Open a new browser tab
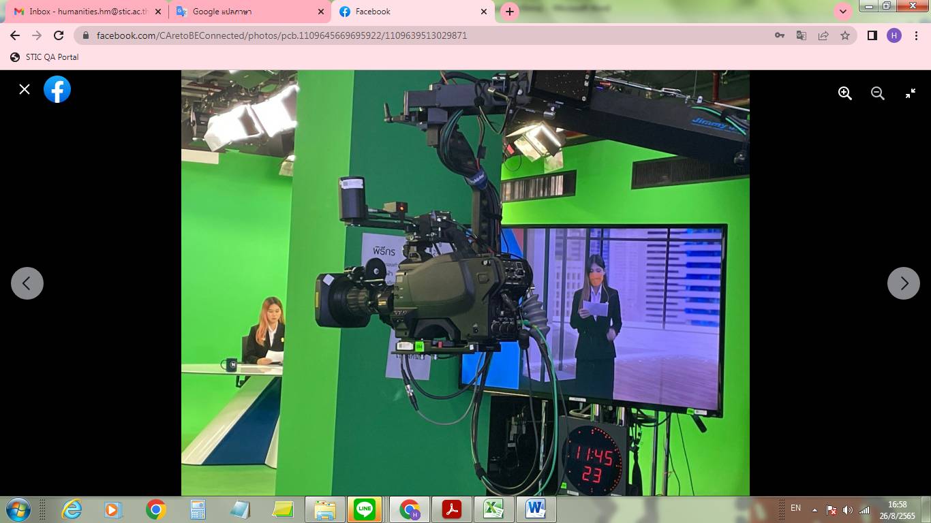Screen dimensions: 931x523 [510, 12]
